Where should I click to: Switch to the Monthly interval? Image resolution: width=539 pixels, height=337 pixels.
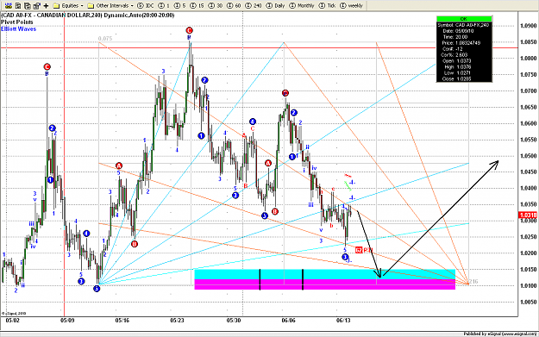[302, 6]
